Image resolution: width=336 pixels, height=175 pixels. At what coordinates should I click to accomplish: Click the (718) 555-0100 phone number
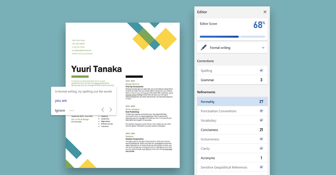(78, 47)
